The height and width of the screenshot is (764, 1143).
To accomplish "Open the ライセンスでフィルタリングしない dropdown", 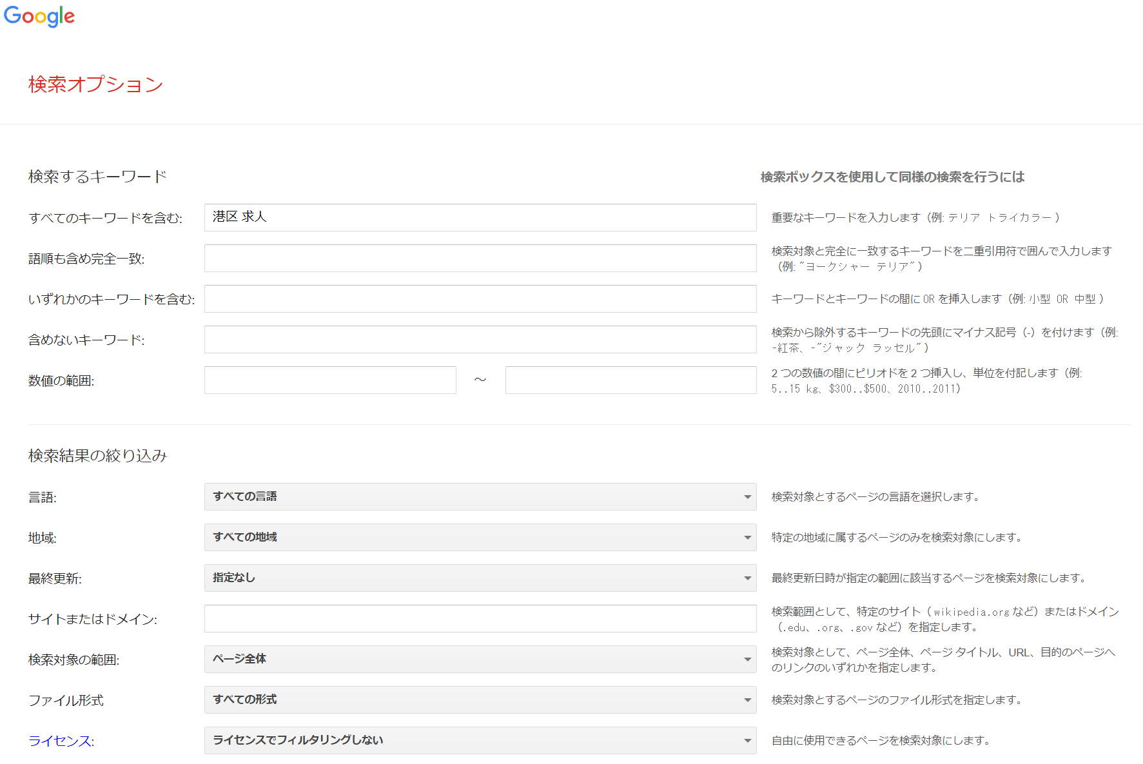I will [x=480, y=740].
